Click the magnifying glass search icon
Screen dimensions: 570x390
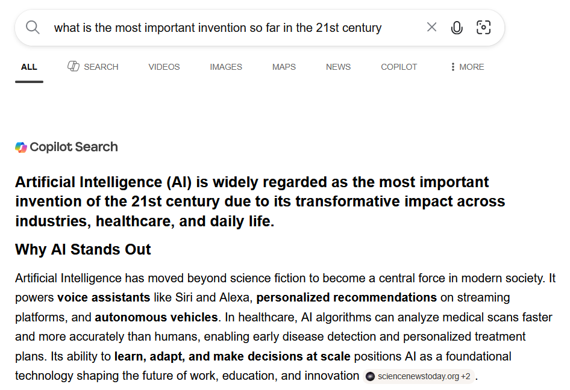[x=33, y=27]
